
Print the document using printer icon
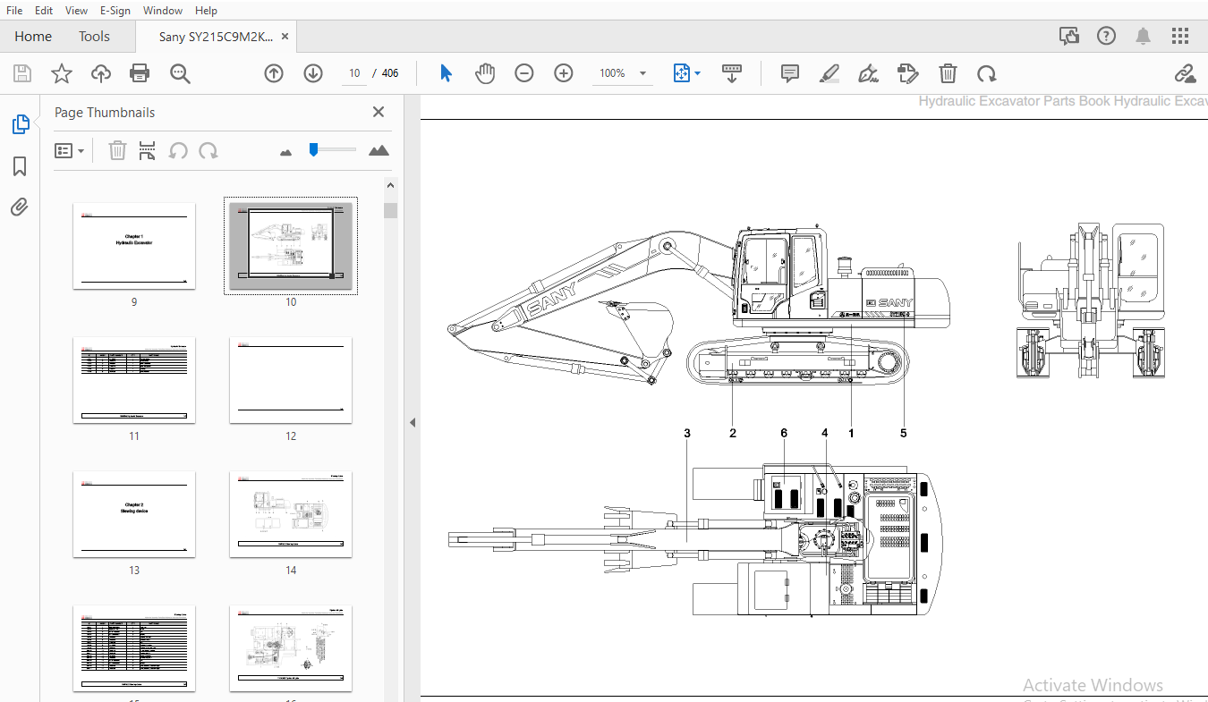pyautogui.click(x=140, y=73)
